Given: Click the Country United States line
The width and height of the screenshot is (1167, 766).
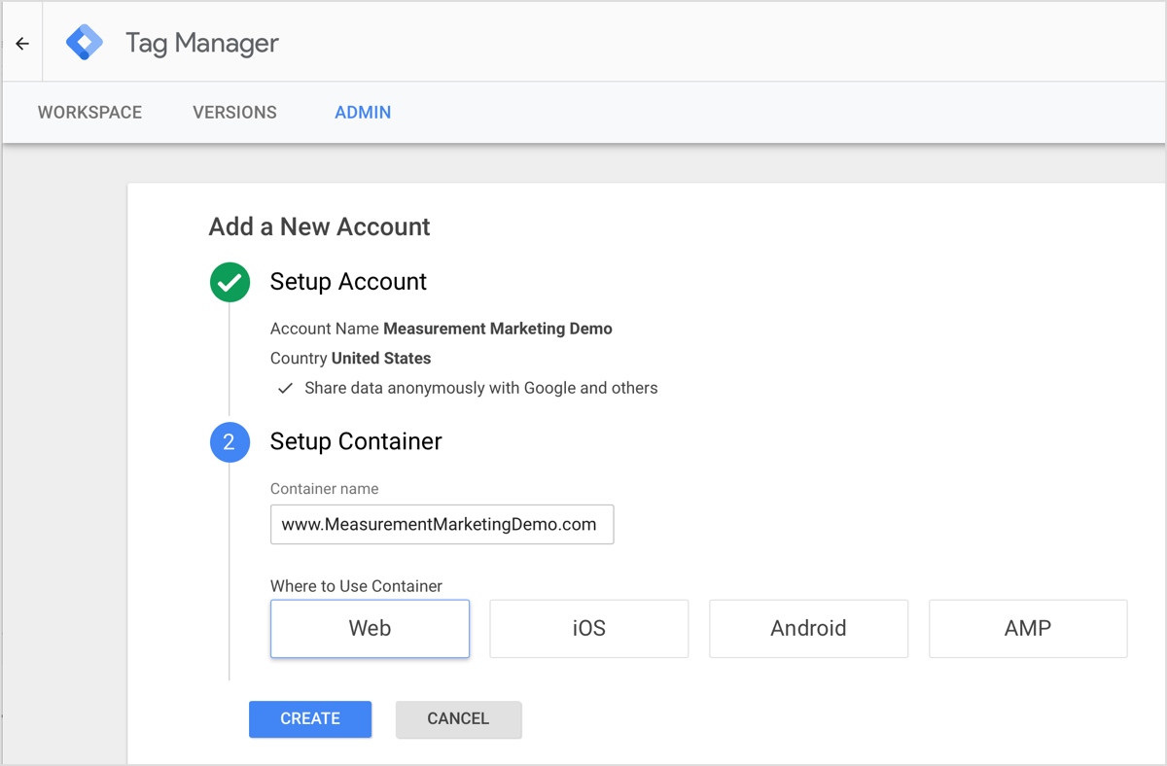Looking at the screenshot, I should click(x=350, y=359).
